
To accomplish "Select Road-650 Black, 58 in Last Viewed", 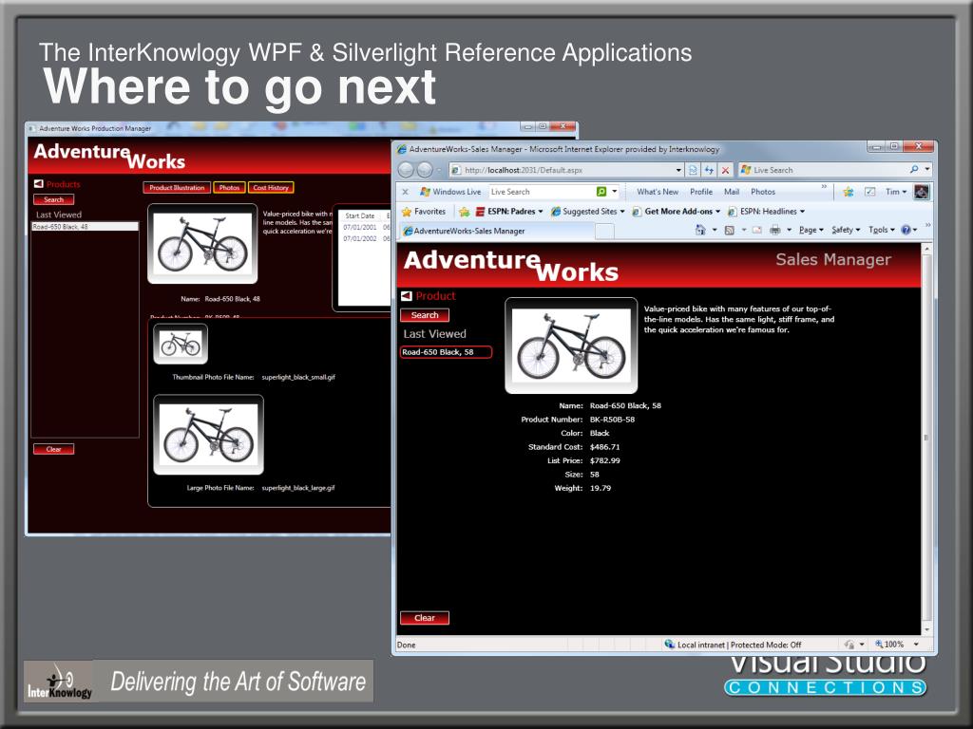I will click(x=447, y=352).
